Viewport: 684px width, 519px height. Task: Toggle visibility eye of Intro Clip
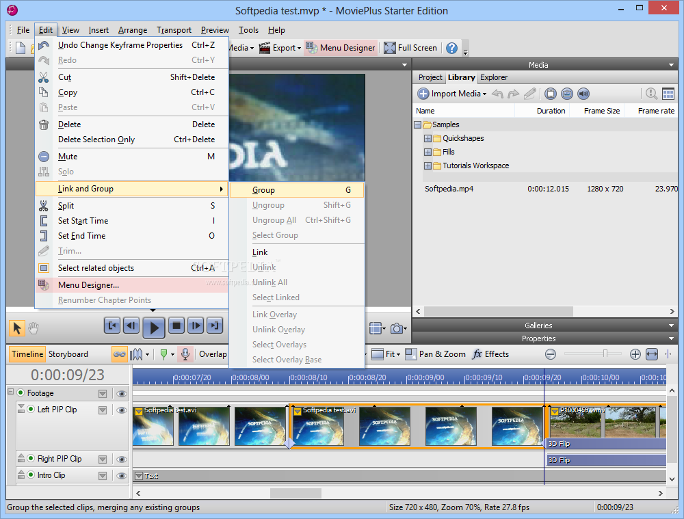tap(122, 476)
